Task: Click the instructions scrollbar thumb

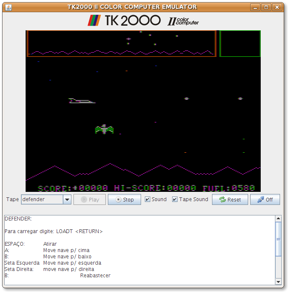Action: pyautogui.click(x=278, y=239)
